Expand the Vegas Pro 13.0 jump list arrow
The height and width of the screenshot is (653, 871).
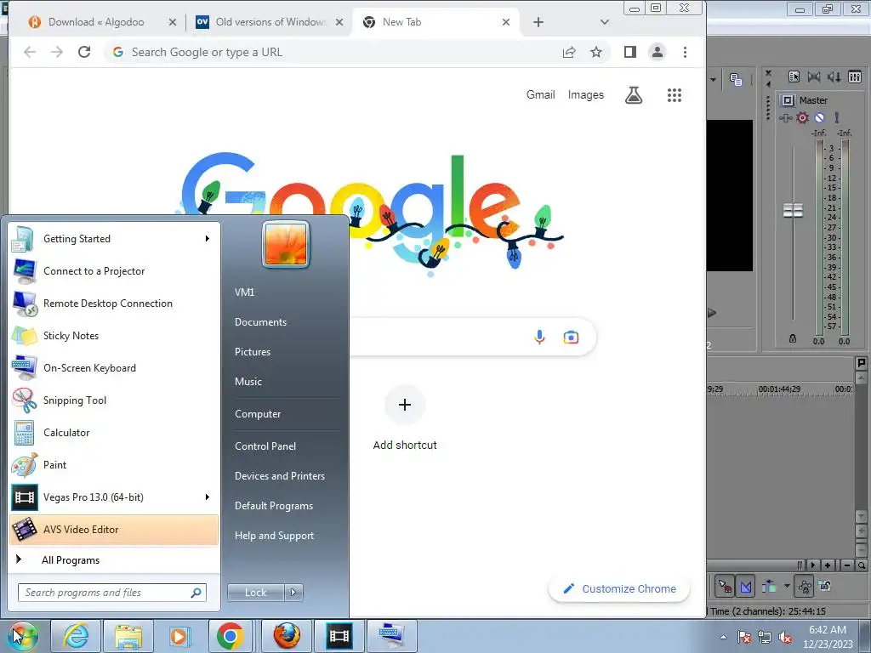(x=208, y=497)
